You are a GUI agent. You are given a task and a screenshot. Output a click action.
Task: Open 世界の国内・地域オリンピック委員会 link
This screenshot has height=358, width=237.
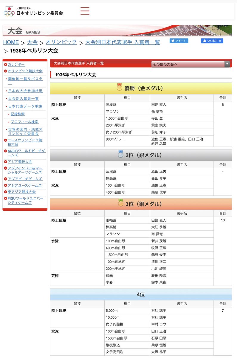(x=25, y=132)
